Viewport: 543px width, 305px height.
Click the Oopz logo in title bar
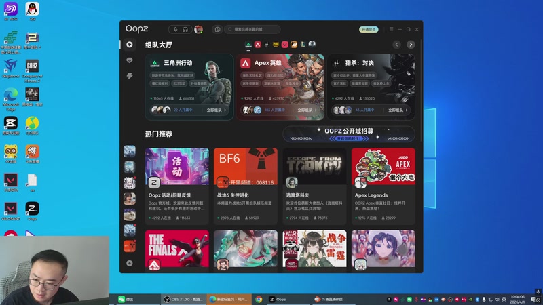[x=138, y=29]
